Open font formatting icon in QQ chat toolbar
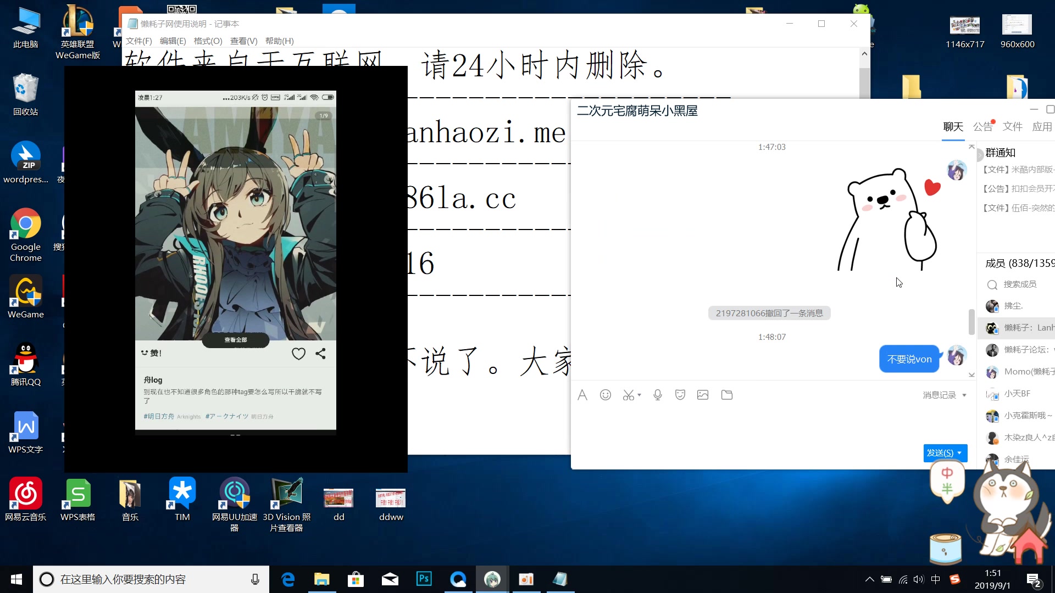The height and width of the screenshot is (593, 1055). (582, 395)
